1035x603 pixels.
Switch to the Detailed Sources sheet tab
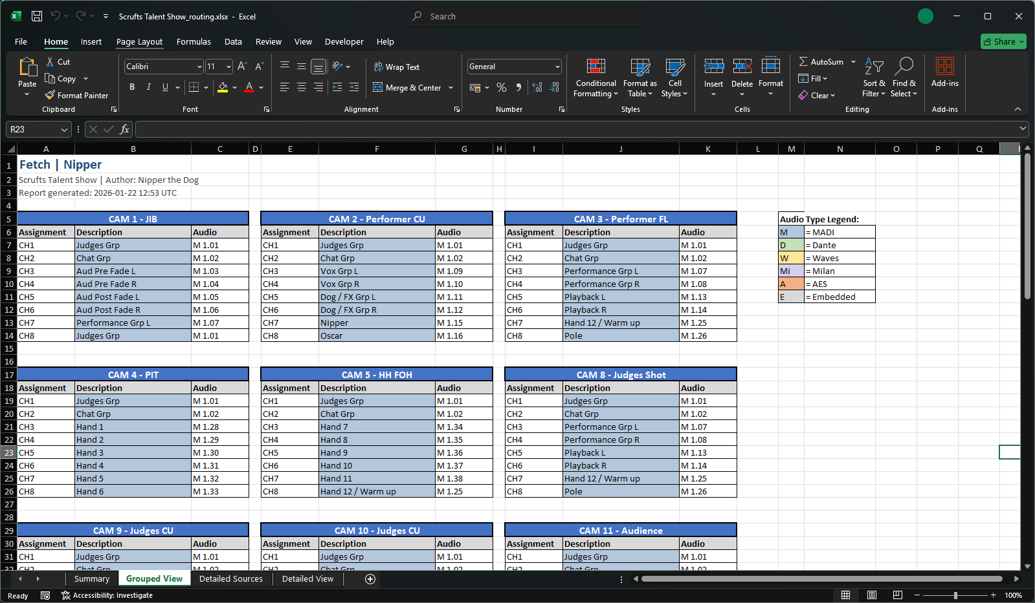point(230,578)
